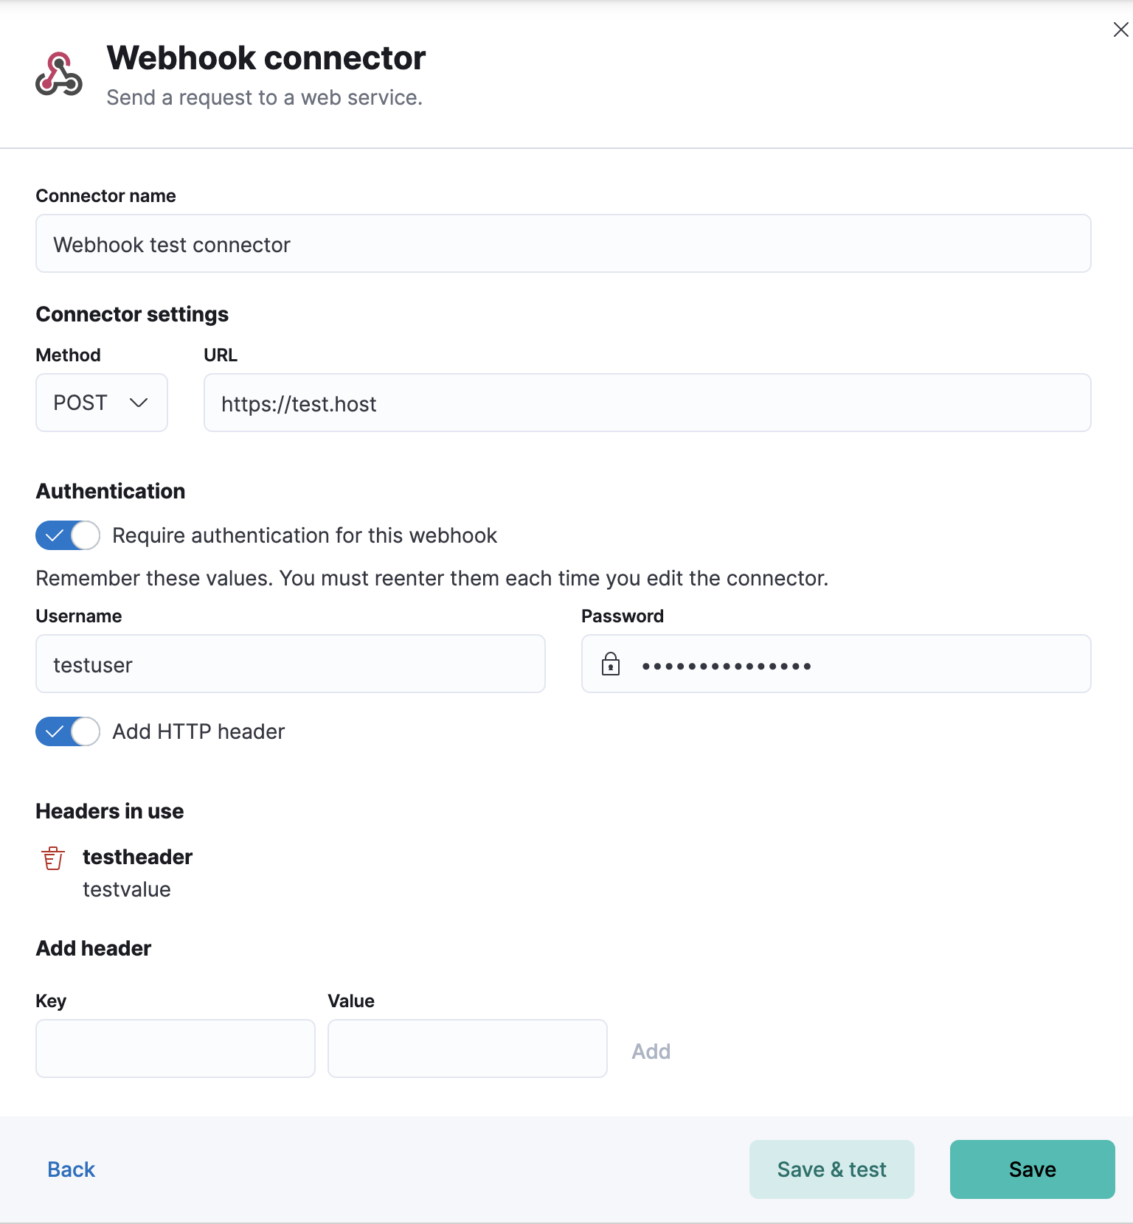Delete the testheader entry via trash icon
Viewport: 1133px width, 1224px height.
click(52, 858)
